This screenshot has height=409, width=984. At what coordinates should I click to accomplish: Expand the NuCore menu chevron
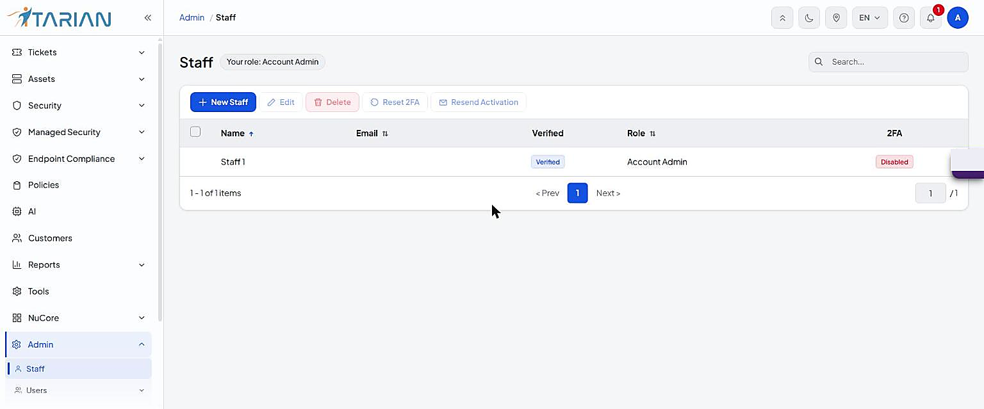click(142, 317)
